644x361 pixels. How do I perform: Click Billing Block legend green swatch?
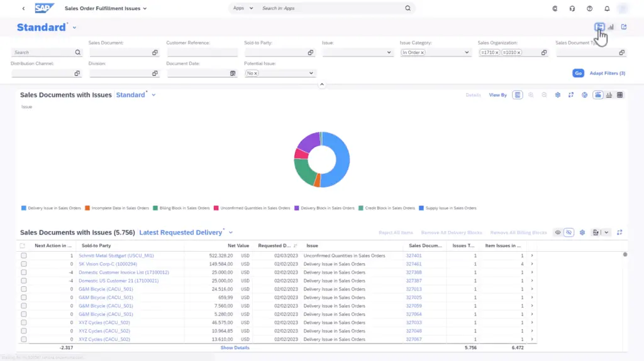155,208
